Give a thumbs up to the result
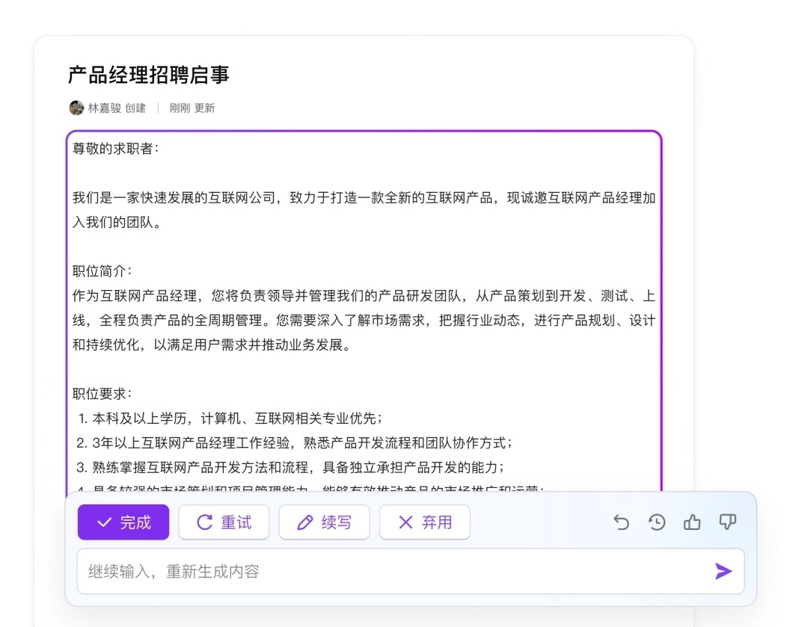Viewport: 808px width, 627px height. 692,522
